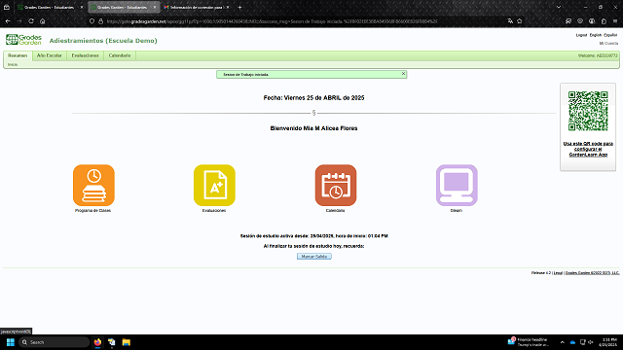Click the shield tracking protection icon
Screen dimensions: 623x350
click(92, 21)
